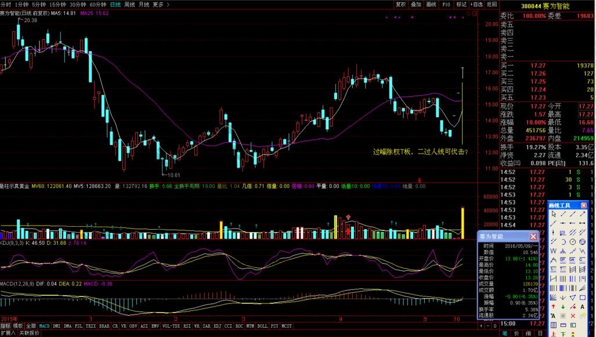
Task: Choose the circle drawing tool
Action: pos(573,241)
